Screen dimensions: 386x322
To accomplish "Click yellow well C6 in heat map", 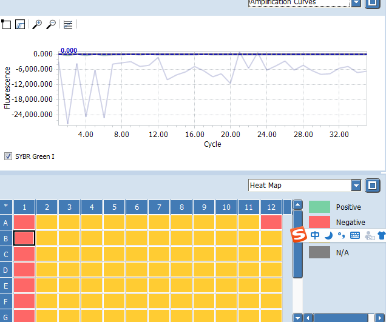I will click(x=137, y=254).
